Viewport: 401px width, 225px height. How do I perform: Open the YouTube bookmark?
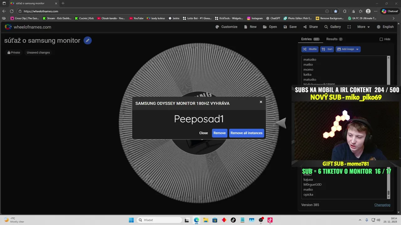[136, 18]
